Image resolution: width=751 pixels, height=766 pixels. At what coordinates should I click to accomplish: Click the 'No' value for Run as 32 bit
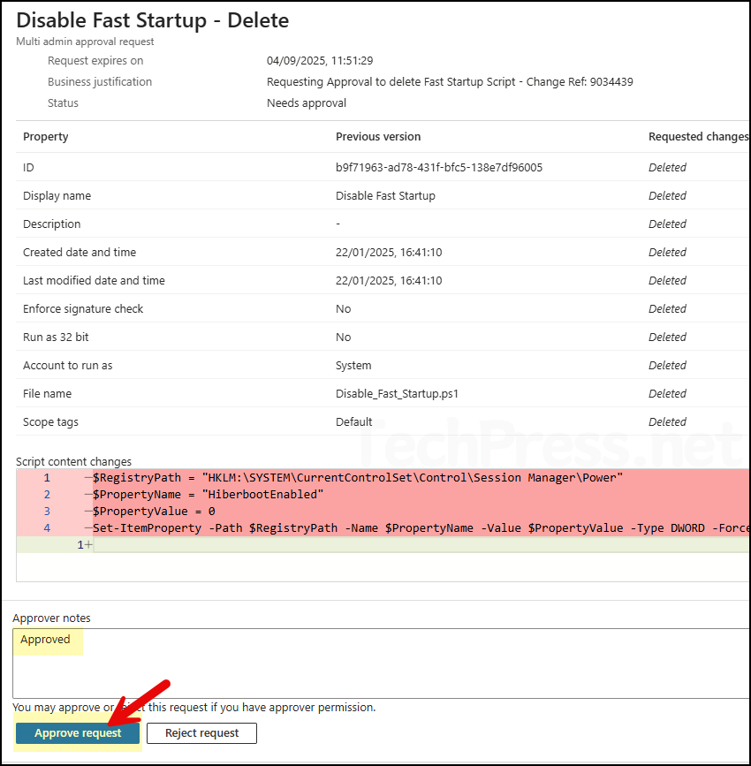343,337
